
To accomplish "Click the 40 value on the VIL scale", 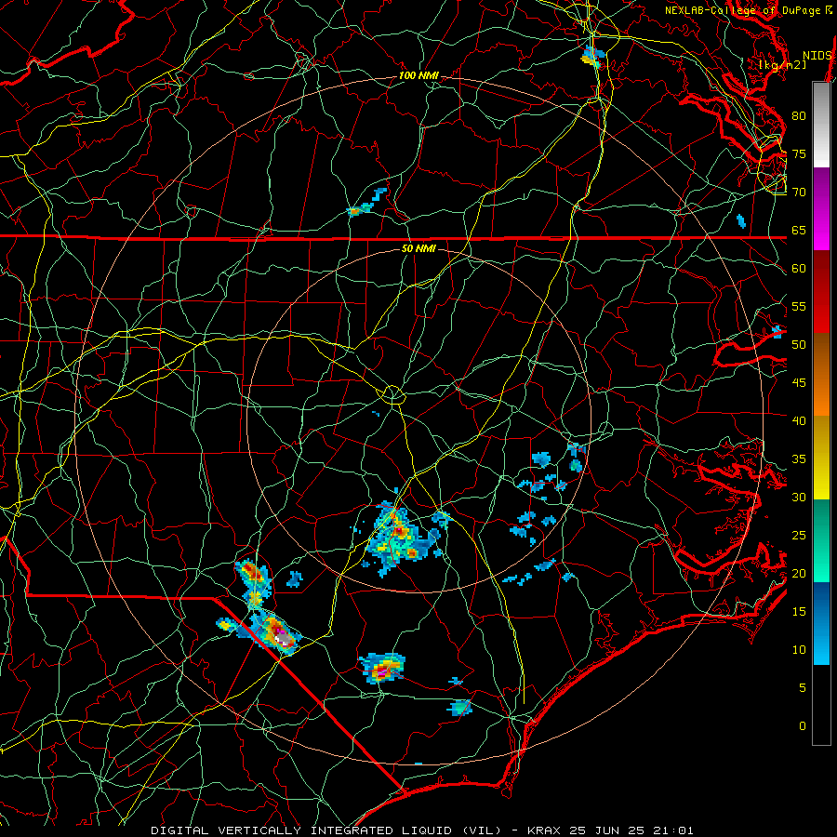I will pyautogui.click(x=799, y=421).
